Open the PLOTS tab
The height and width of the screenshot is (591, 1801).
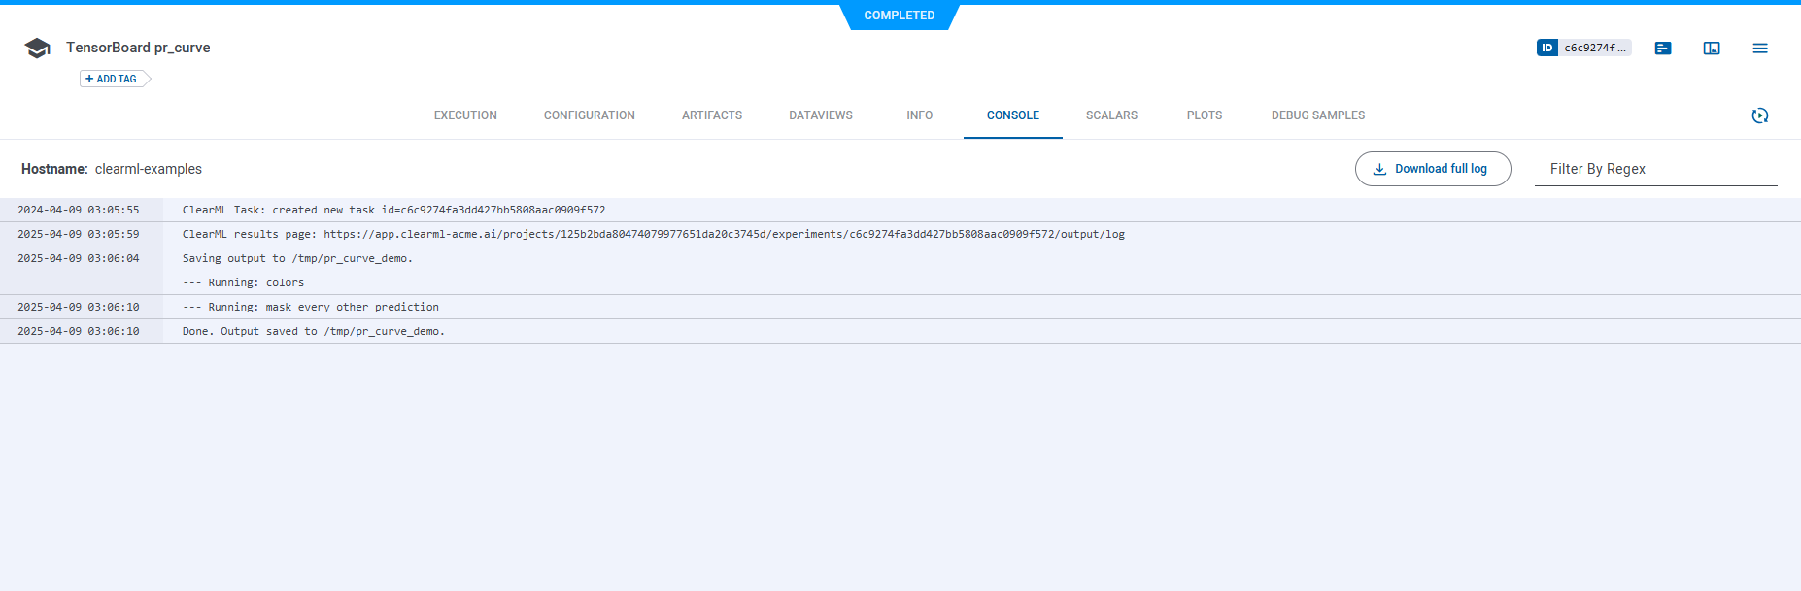(1205, 115)
